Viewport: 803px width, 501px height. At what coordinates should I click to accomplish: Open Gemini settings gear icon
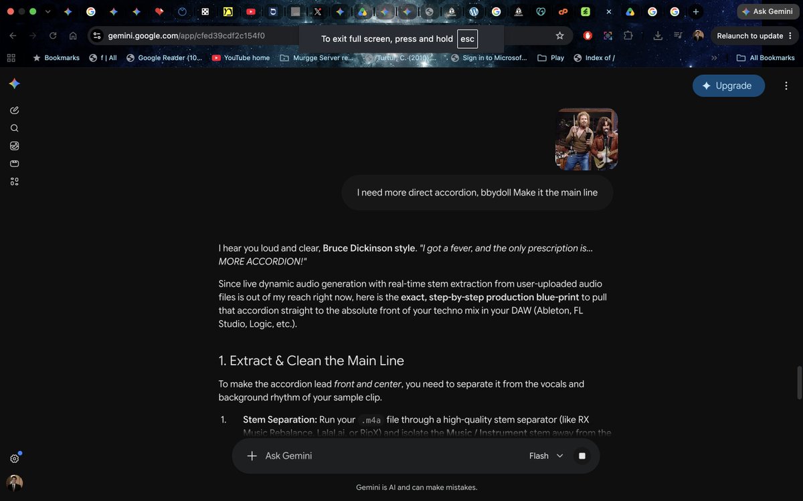tap(15, 458)
